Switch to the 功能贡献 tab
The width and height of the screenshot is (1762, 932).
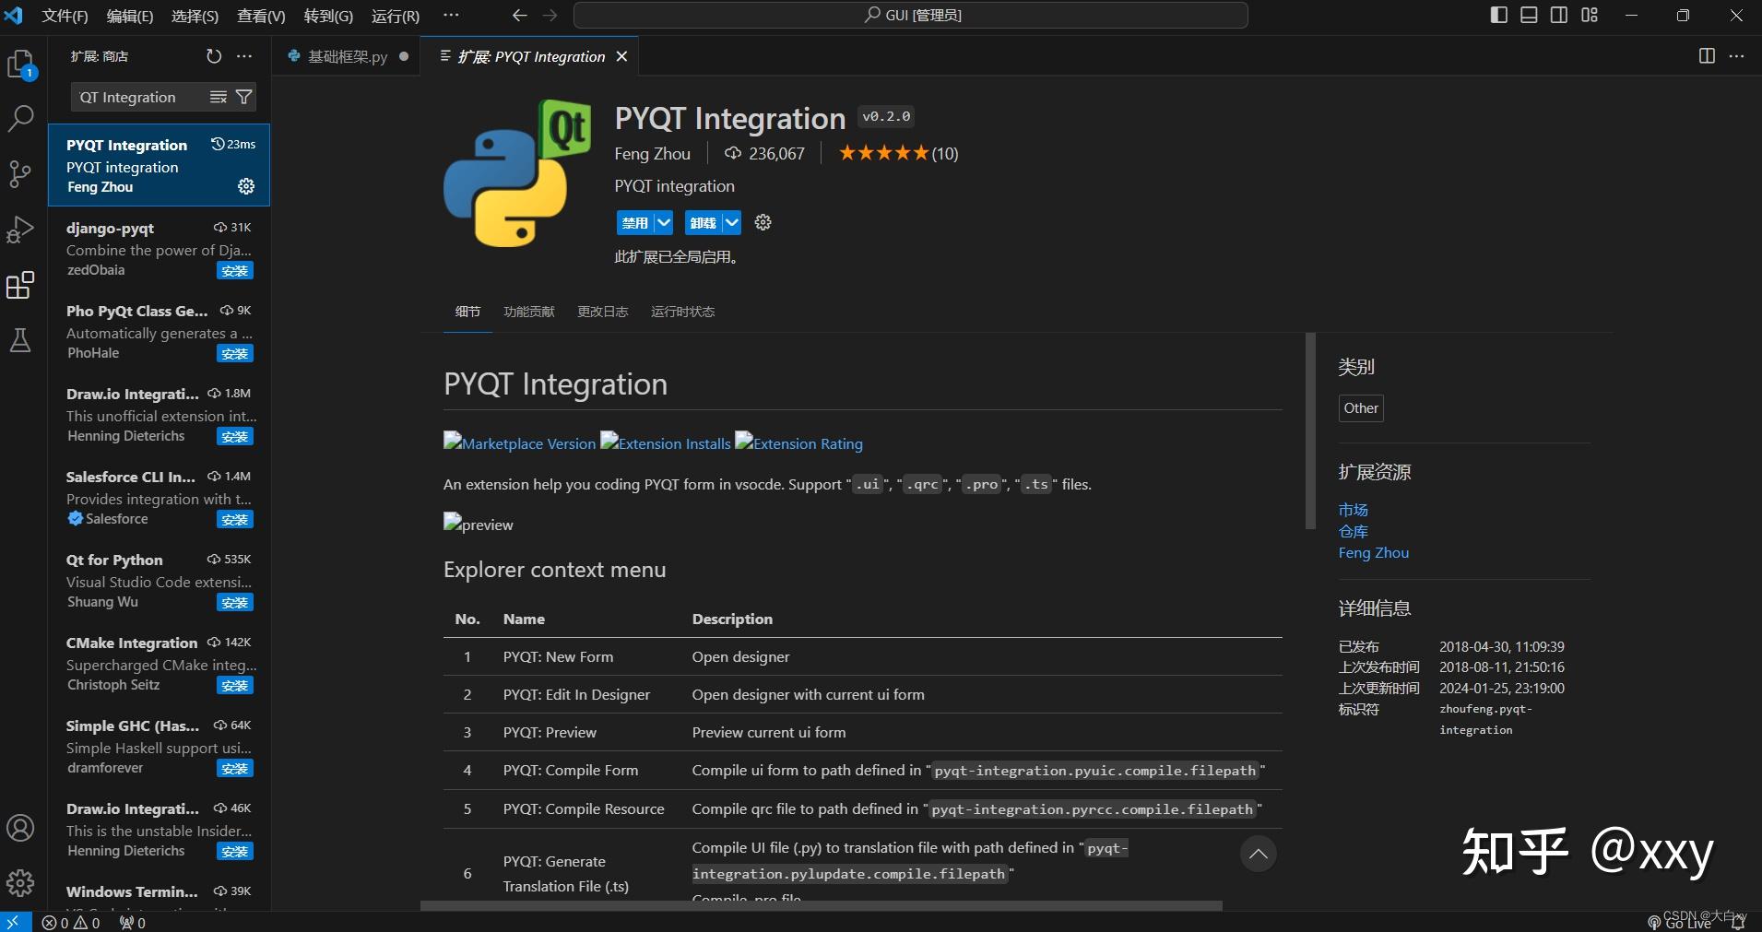tap(528, 312)
